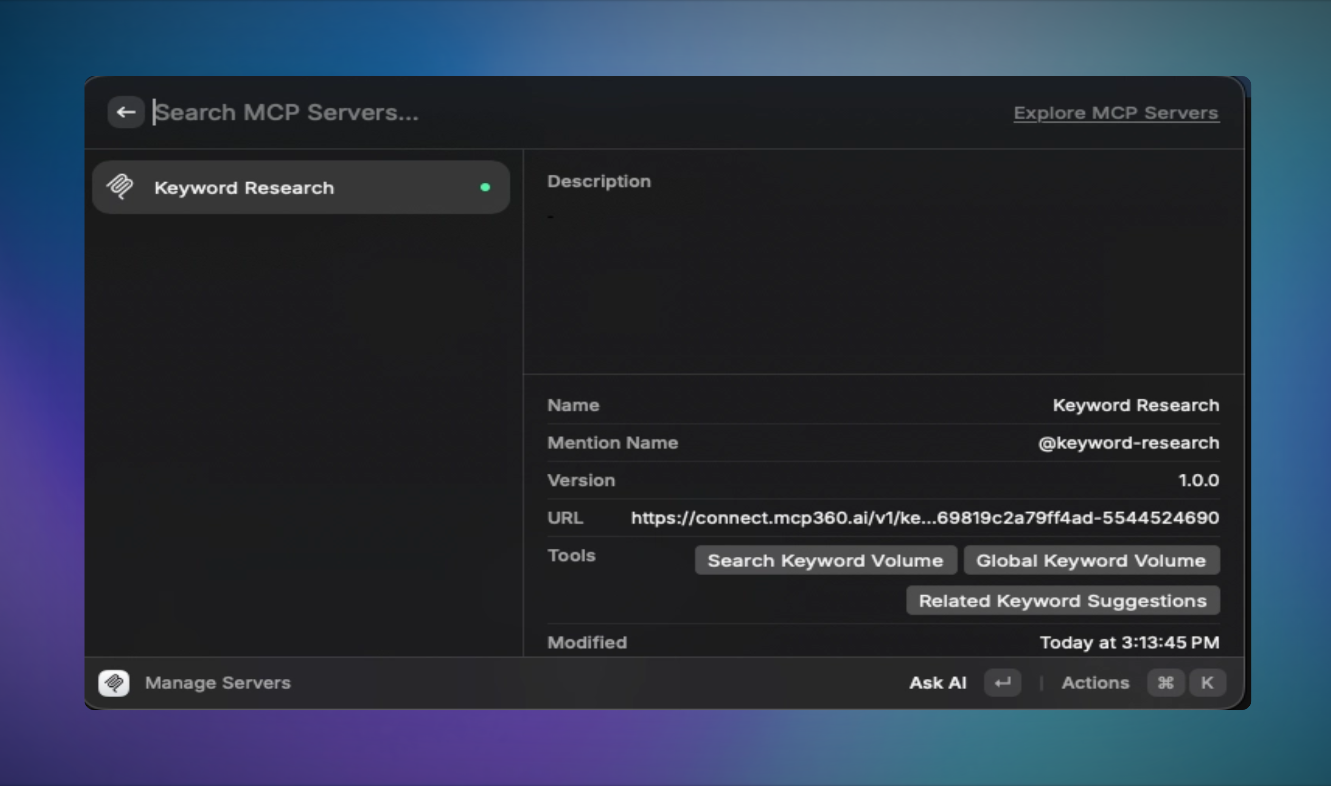Click the Search Keyword Volume tool tag
Screen dimensions: 1331x786
[x=825, y=561]
